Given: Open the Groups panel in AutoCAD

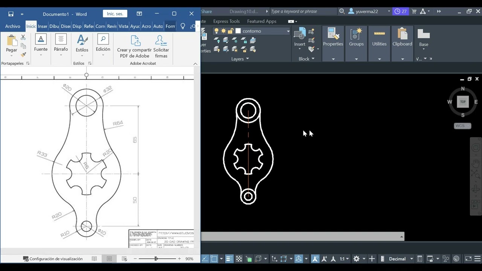Looking at the screenshot, I should (x=356, y=43).
